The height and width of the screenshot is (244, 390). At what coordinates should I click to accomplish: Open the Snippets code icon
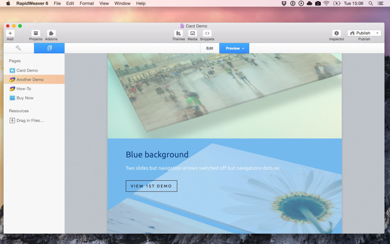[207, 33]
